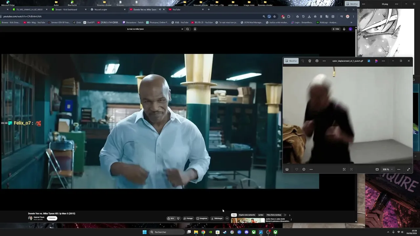Bookmark this page with the star icon
This screenshot has width=420, height=236.
[275, 16]
